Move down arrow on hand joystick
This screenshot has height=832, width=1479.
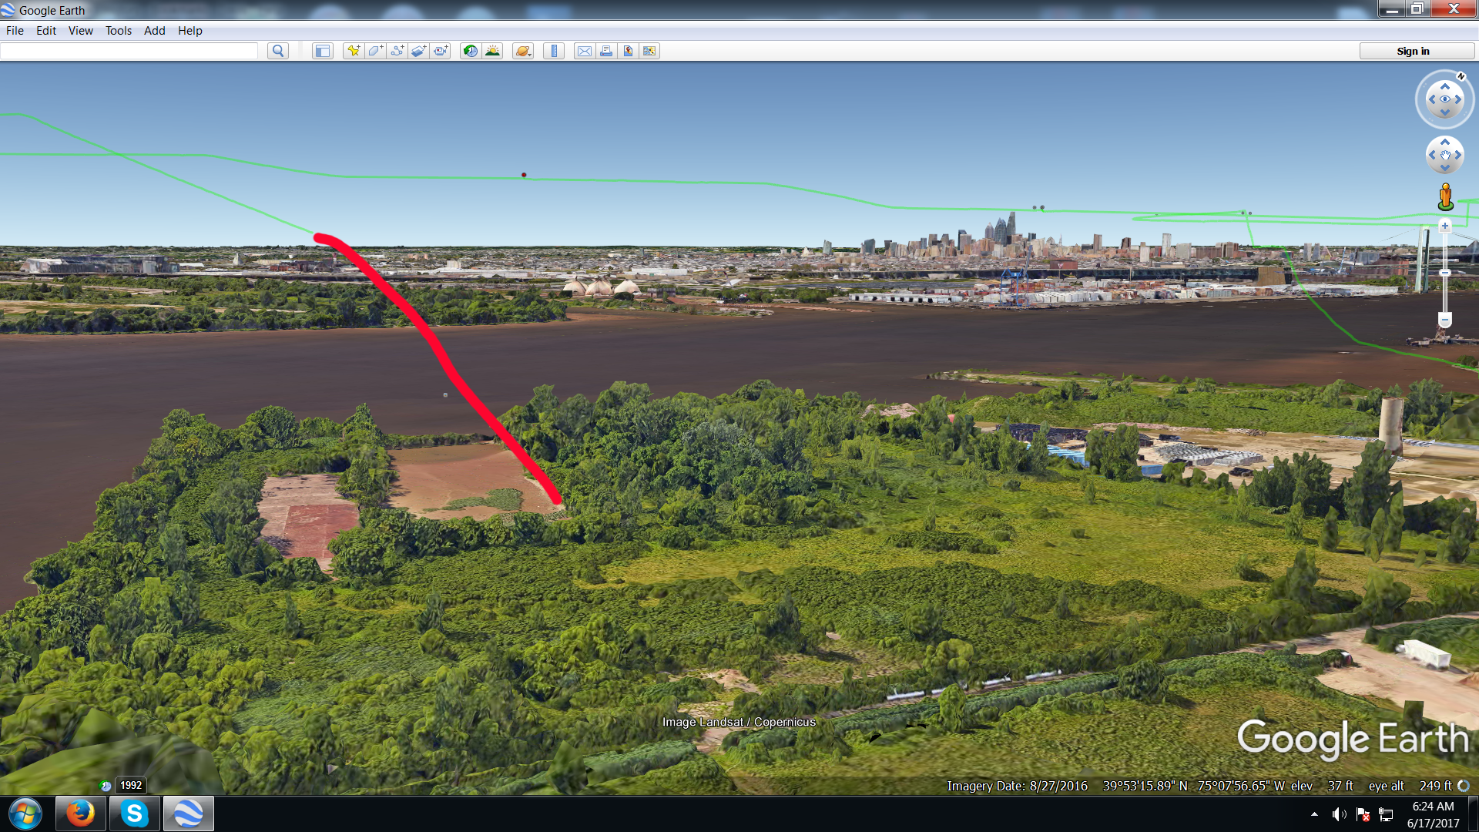point(1445,168)
